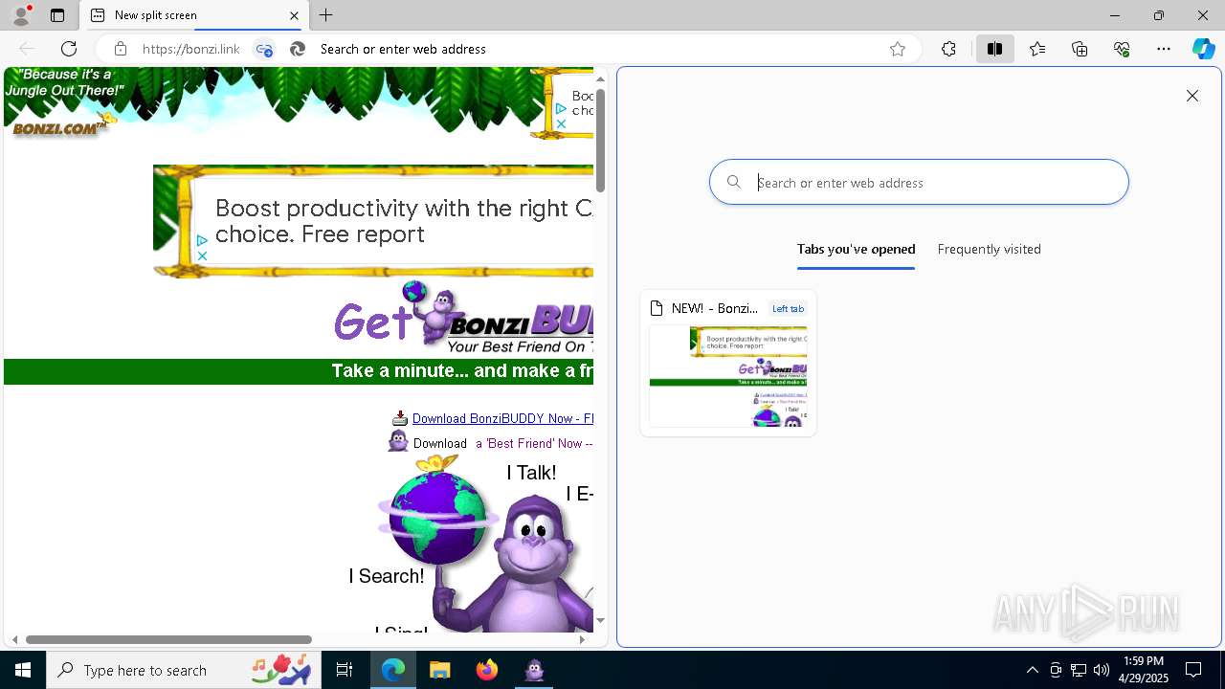The image size is (1225, 689).
Task: Switch to Tabs you've opened tab
Action: tap(856, 249)
